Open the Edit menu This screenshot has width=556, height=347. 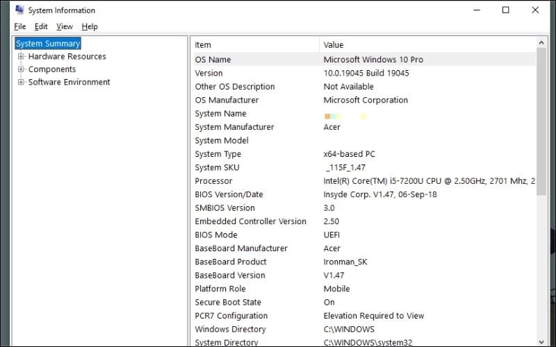[41, 26]
